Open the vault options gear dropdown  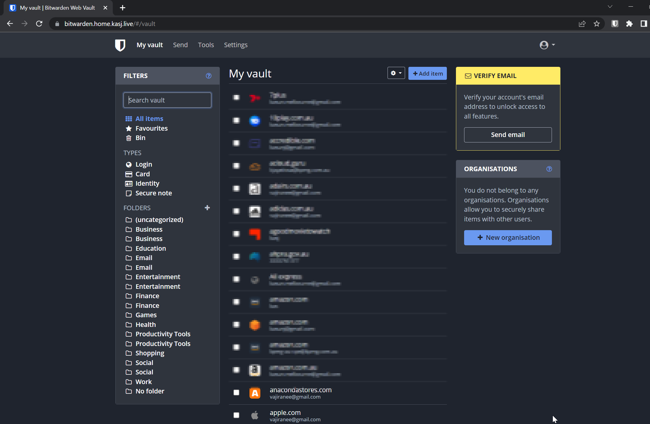tap(396, 73)
